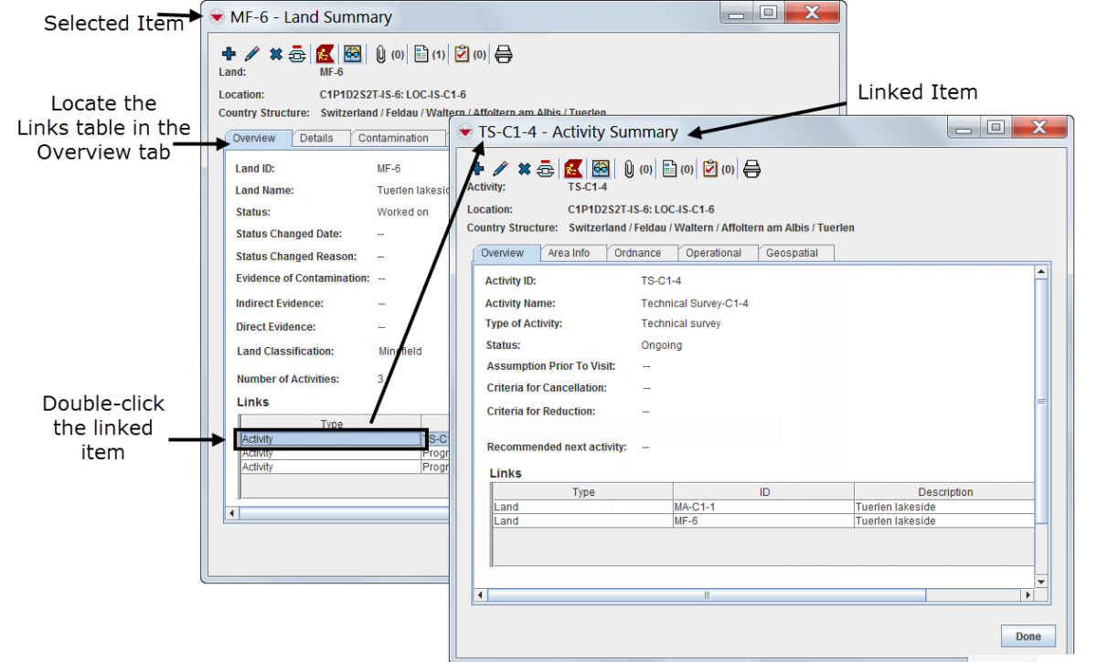Image resolution: width=1097 pixels, height=662 pixels.
Task: Click the paperclip attachments icon in Land Summary
Action: point(380,55)
